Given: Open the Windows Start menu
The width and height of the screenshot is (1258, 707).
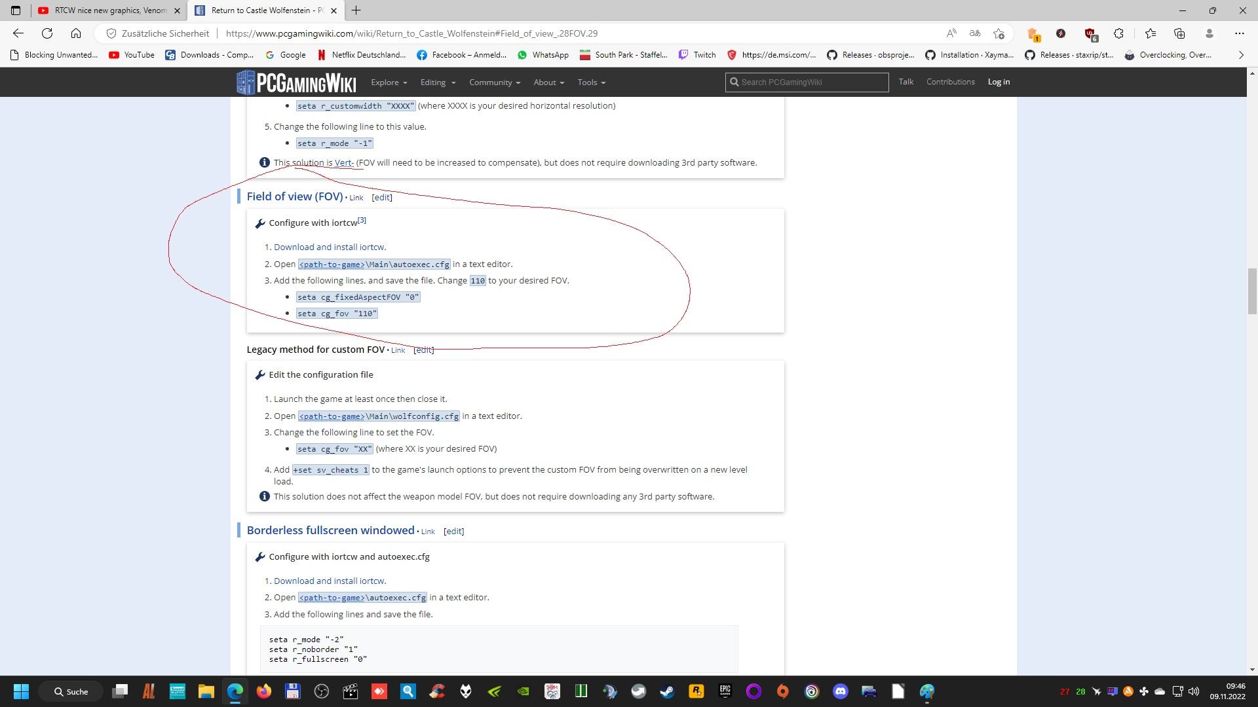Looking at the screenshot, I should coord(21,691).
